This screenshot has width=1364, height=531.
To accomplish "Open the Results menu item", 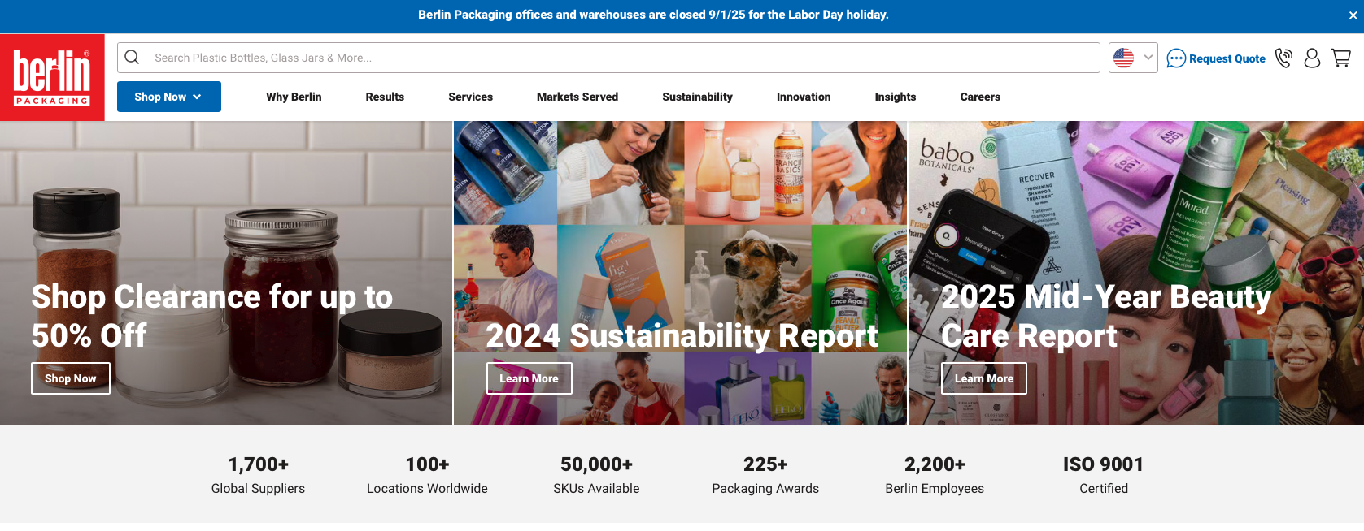I will pos(385,97).
